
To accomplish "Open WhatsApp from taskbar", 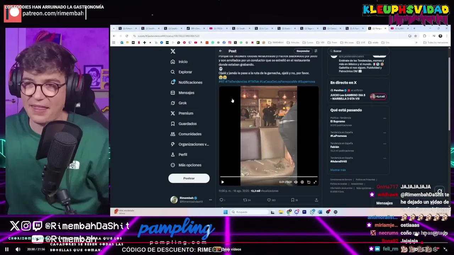I will [312, 212].
